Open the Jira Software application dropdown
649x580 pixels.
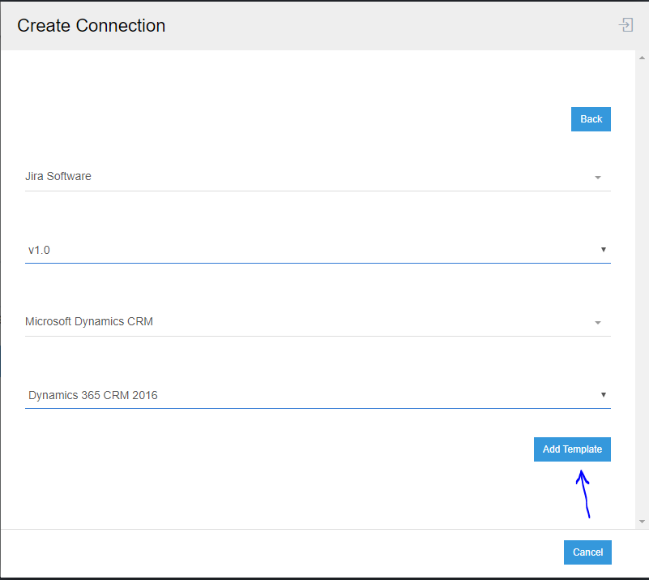tap(318, 177)
